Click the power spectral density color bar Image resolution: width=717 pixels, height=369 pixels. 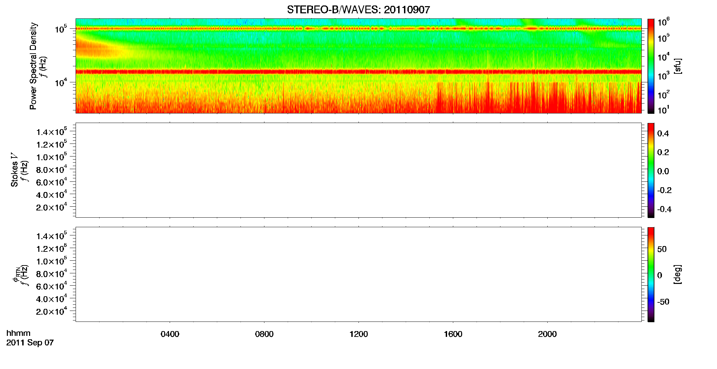click(x=651, y=66)
